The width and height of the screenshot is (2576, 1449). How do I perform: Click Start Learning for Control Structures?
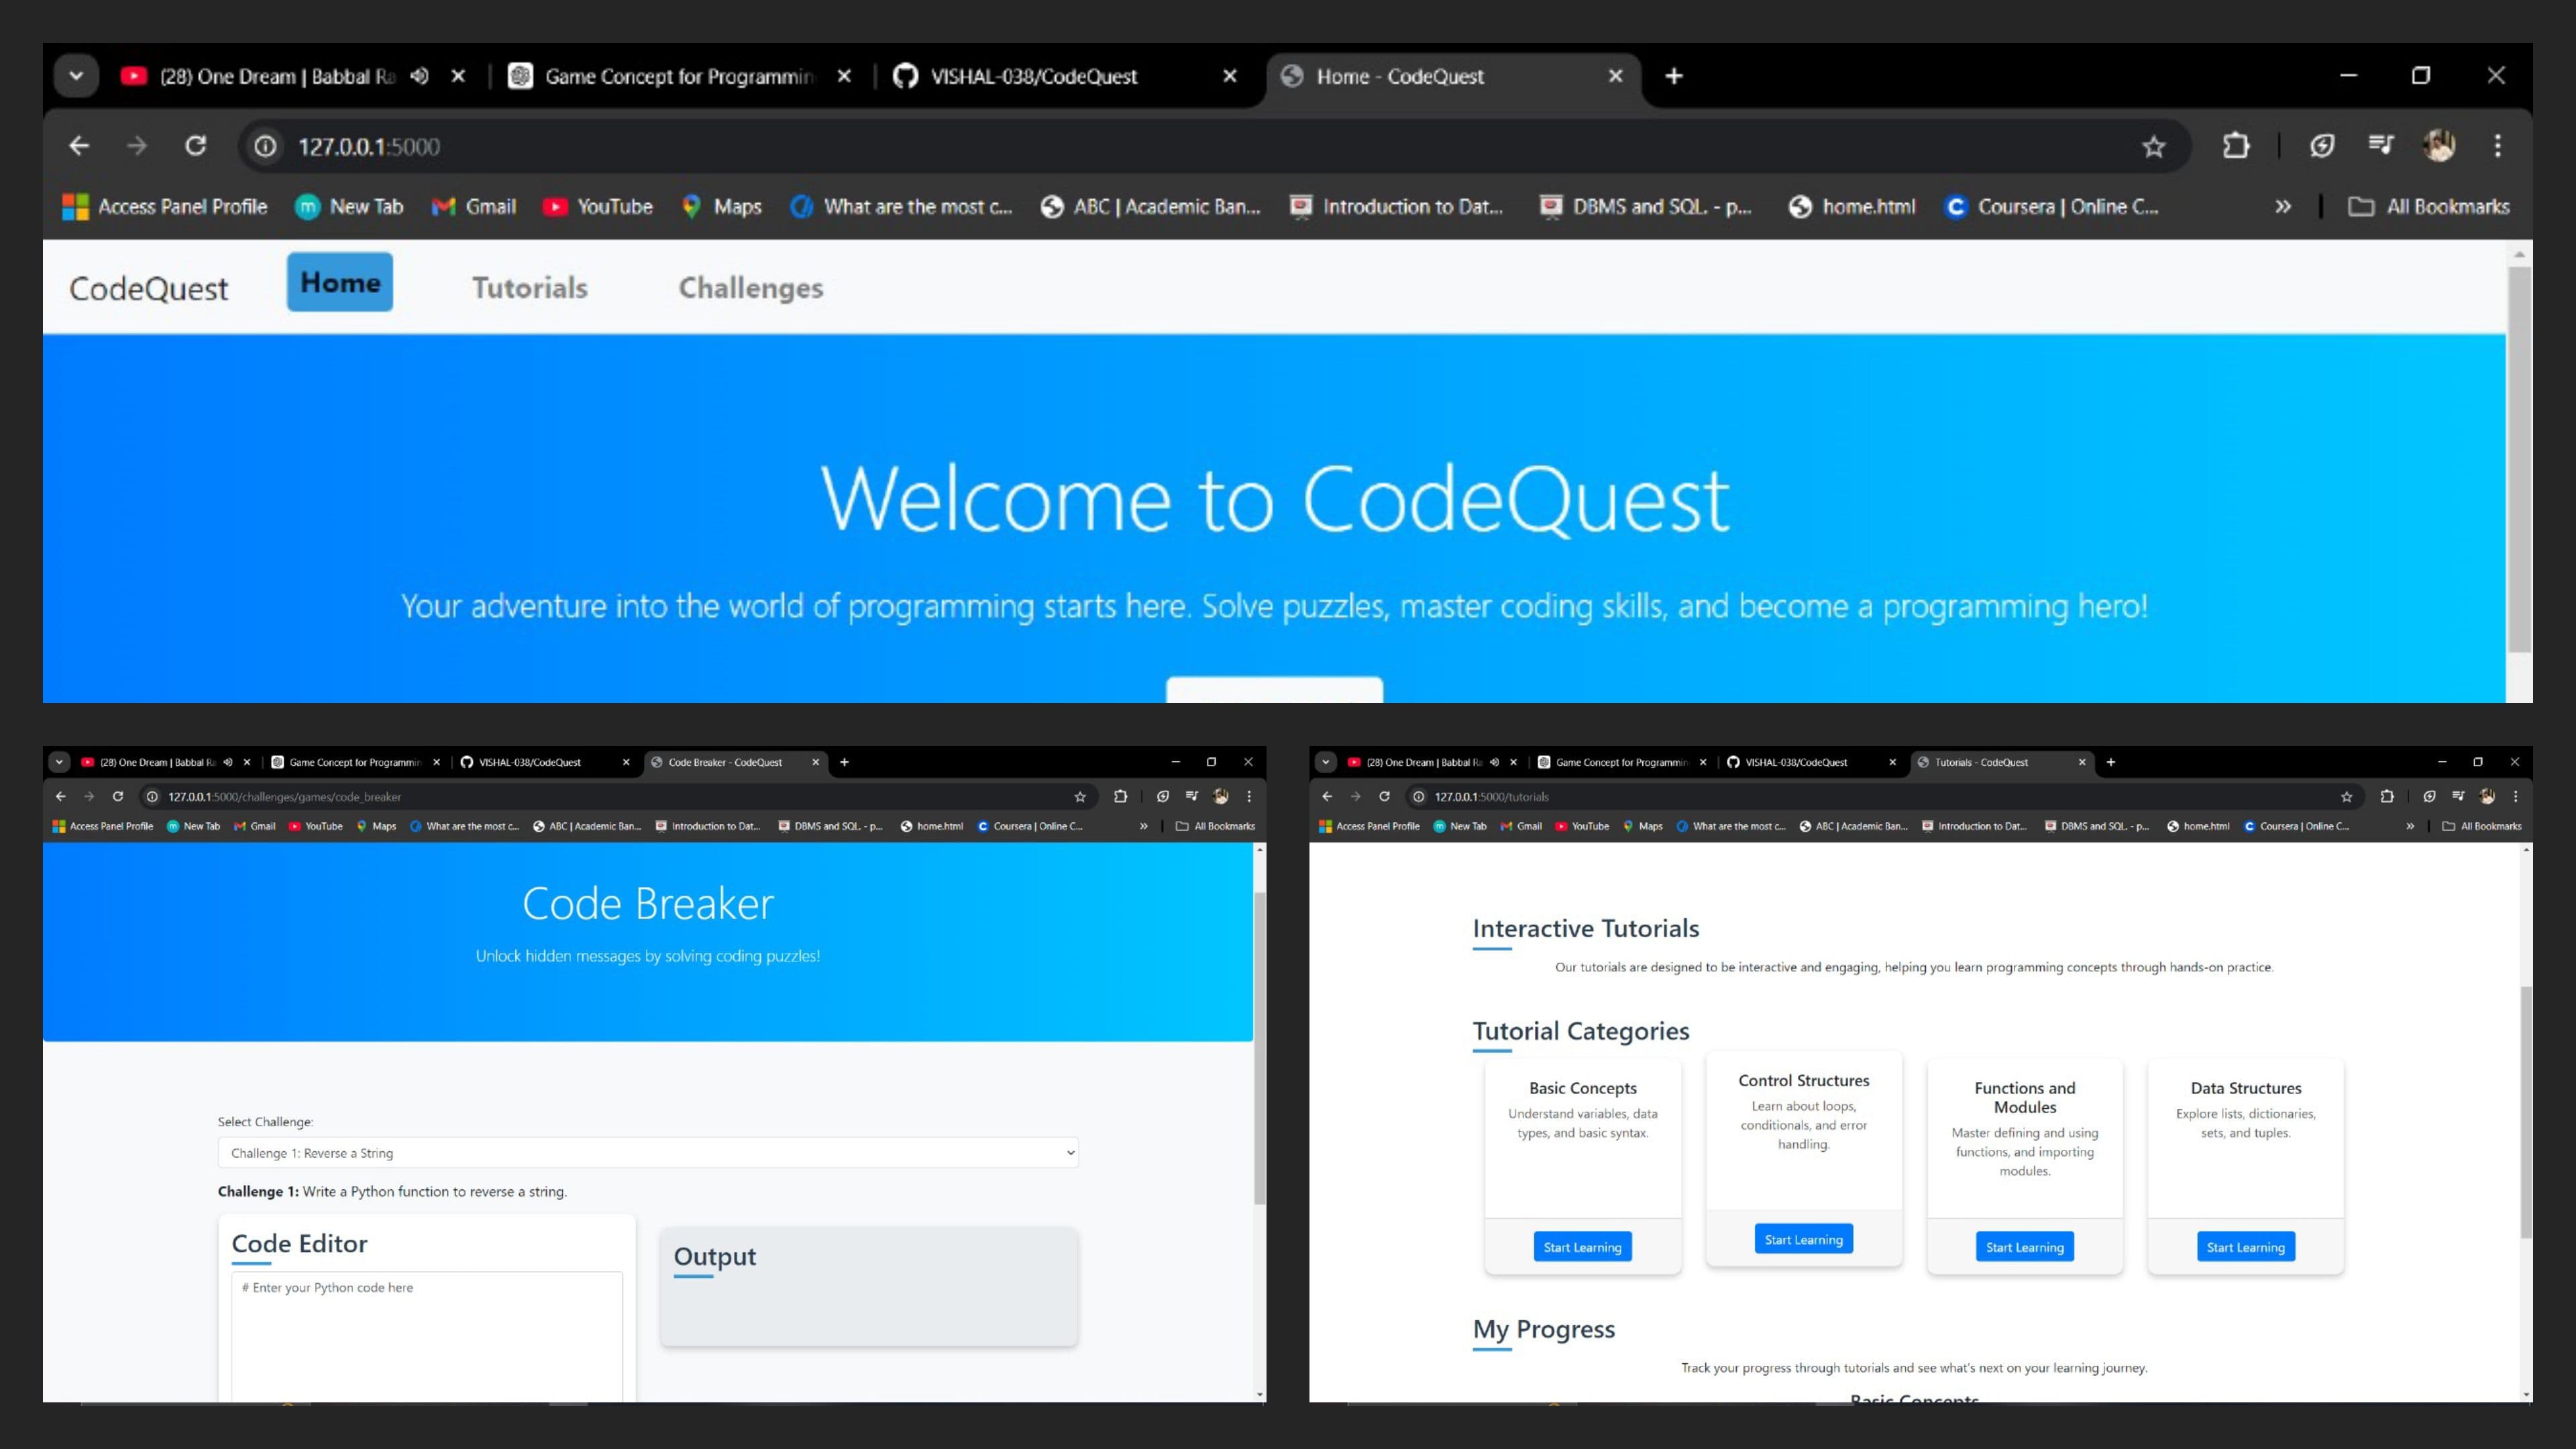tap(1803, 1238)
